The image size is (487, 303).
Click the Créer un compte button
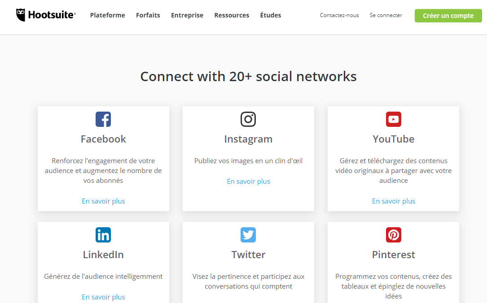[x=448, y=16]
